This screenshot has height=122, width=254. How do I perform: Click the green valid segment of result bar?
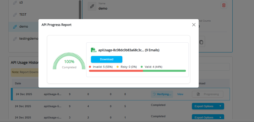(x=164, y=71)
